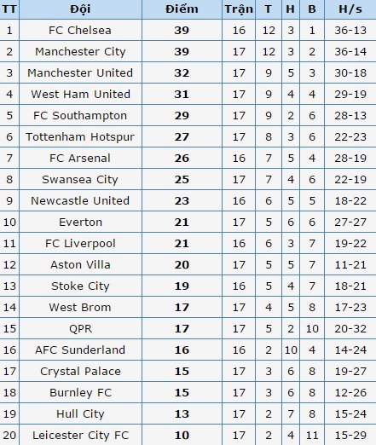This screenshot has height=445, width=376.
Task: Click West Ham United entry
Action: tap(81, 95)
